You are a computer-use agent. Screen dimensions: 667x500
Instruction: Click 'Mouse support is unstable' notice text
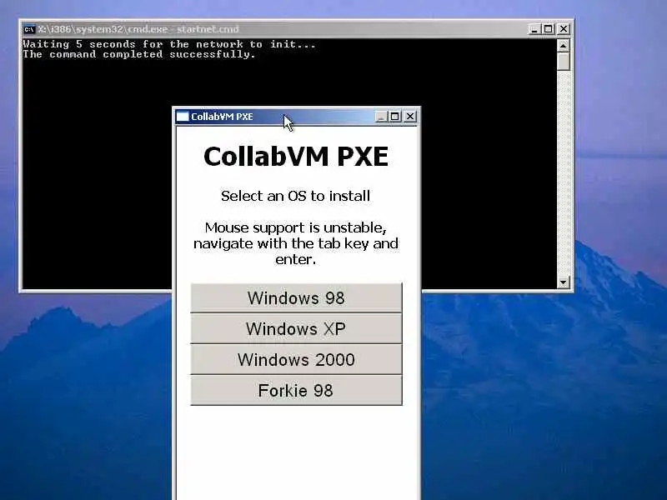click(296, 243)
